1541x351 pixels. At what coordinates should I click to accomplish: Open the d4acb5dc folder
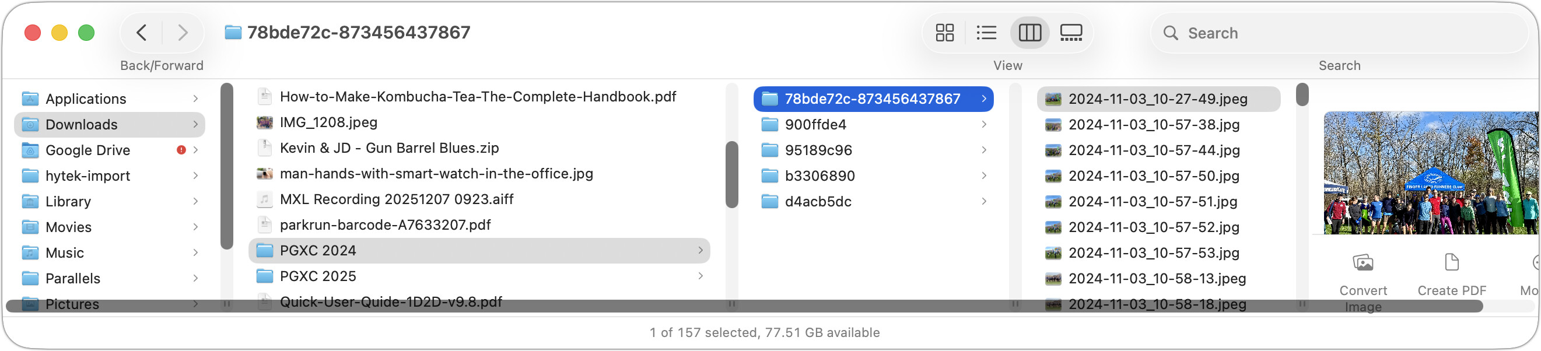pos(818,202)
